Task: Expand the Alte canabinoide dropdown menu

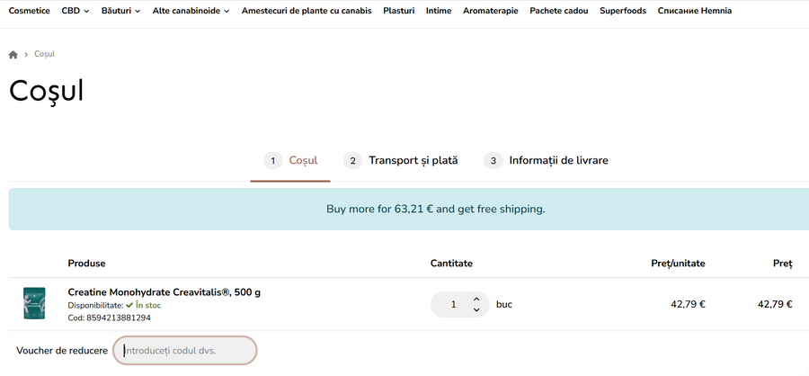Action: [x=191, y=11]
